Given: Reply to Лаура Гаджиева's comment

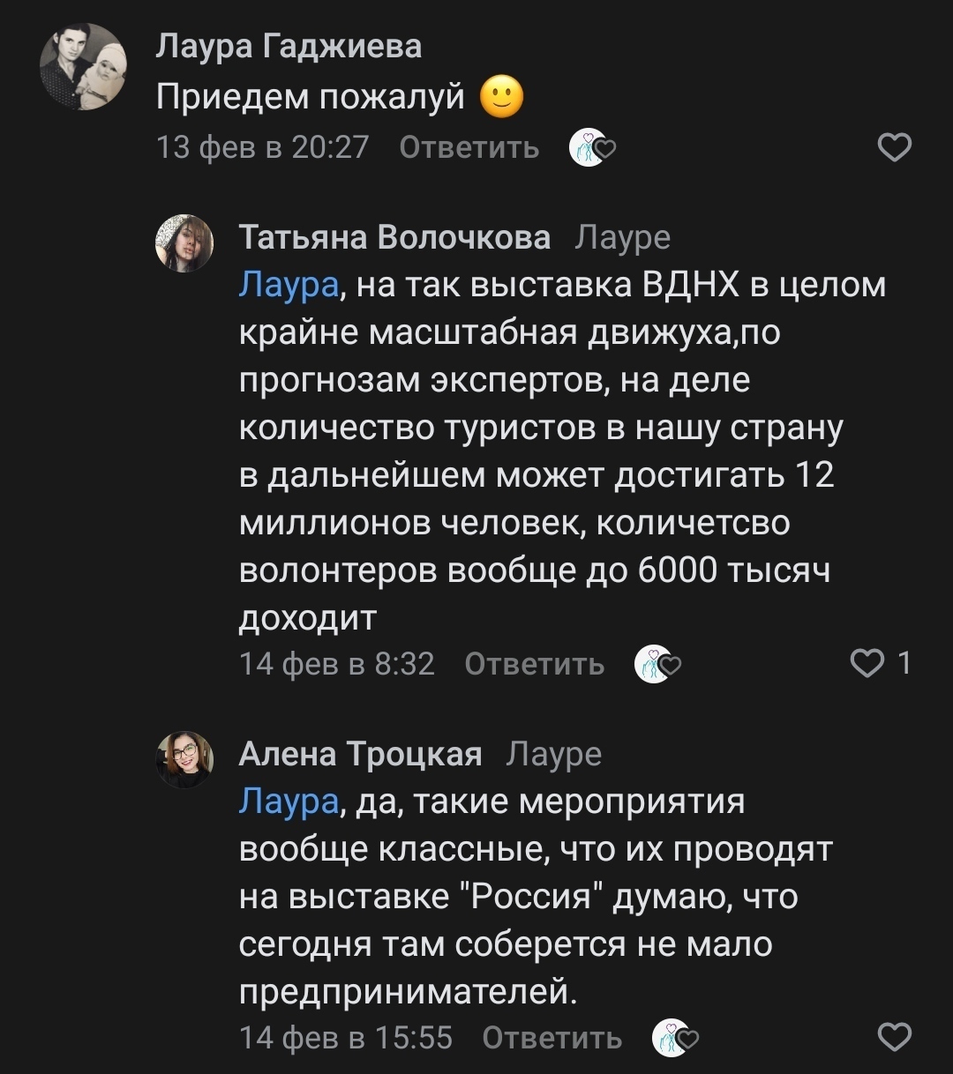Looking at the screenshot, I should click(x=469, y=147).
